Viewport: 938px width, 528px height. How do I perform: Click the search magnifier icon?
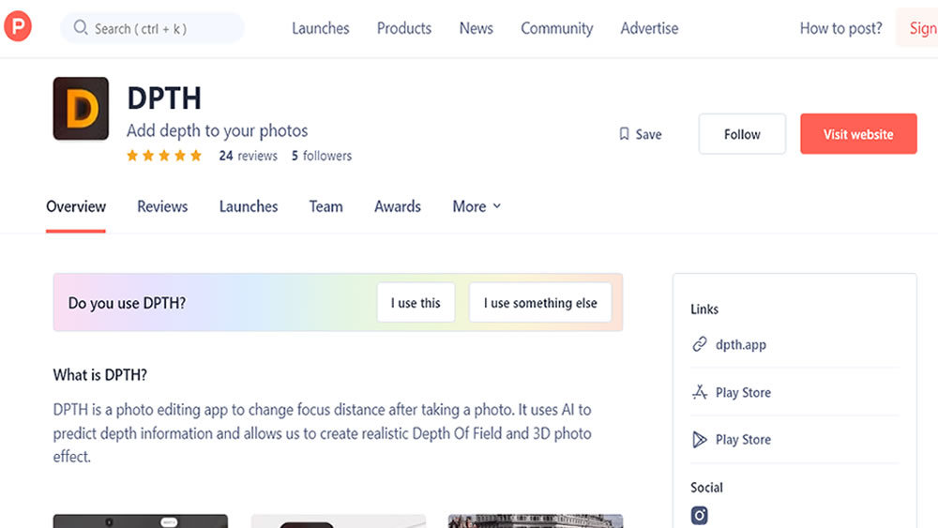click(80, 27)
